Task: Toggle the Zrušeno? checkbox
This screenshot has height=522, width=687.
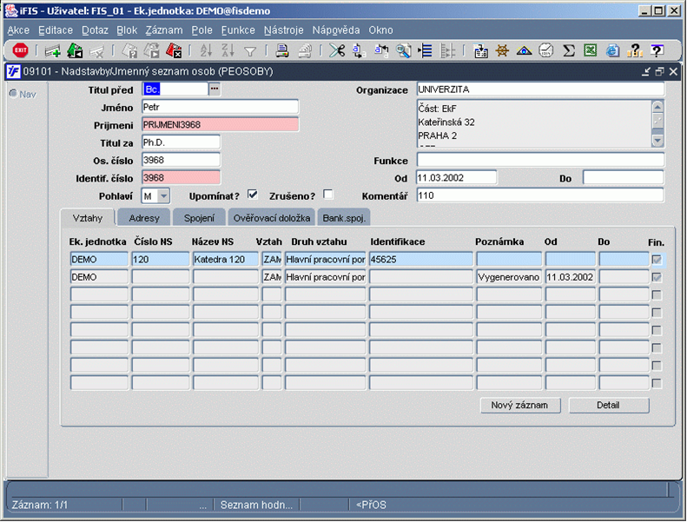Action: [327, 195]
